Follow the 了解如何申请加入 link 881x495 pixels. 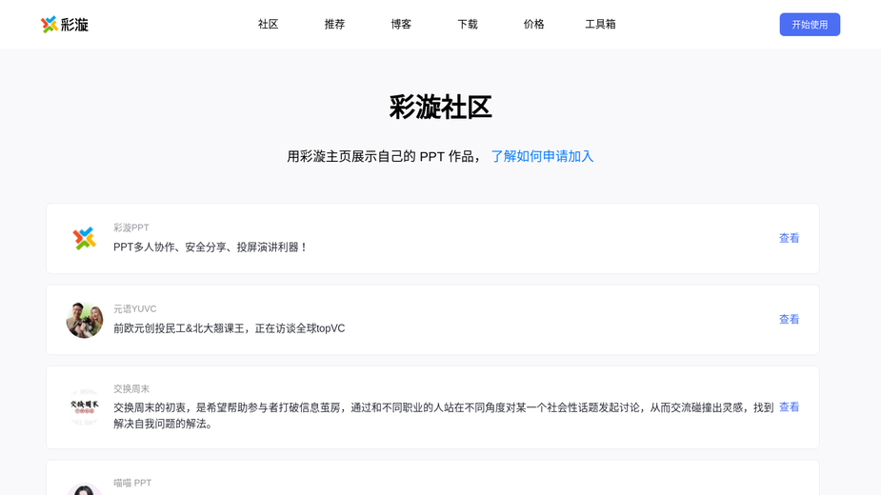point(542,156)
